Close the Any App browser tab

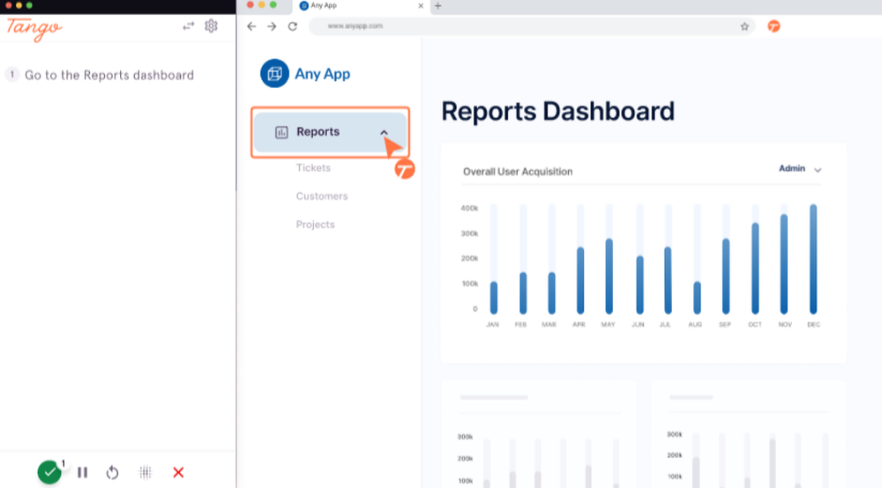(421, 5)
